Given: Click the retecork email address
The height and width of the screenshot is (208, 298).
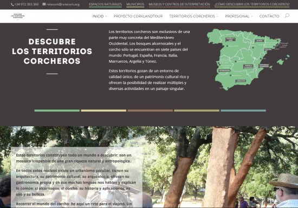Looking at the screenshot, I should (x=63, y=4).
